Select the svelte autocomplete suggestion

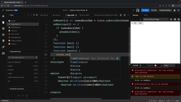(95, 74)
